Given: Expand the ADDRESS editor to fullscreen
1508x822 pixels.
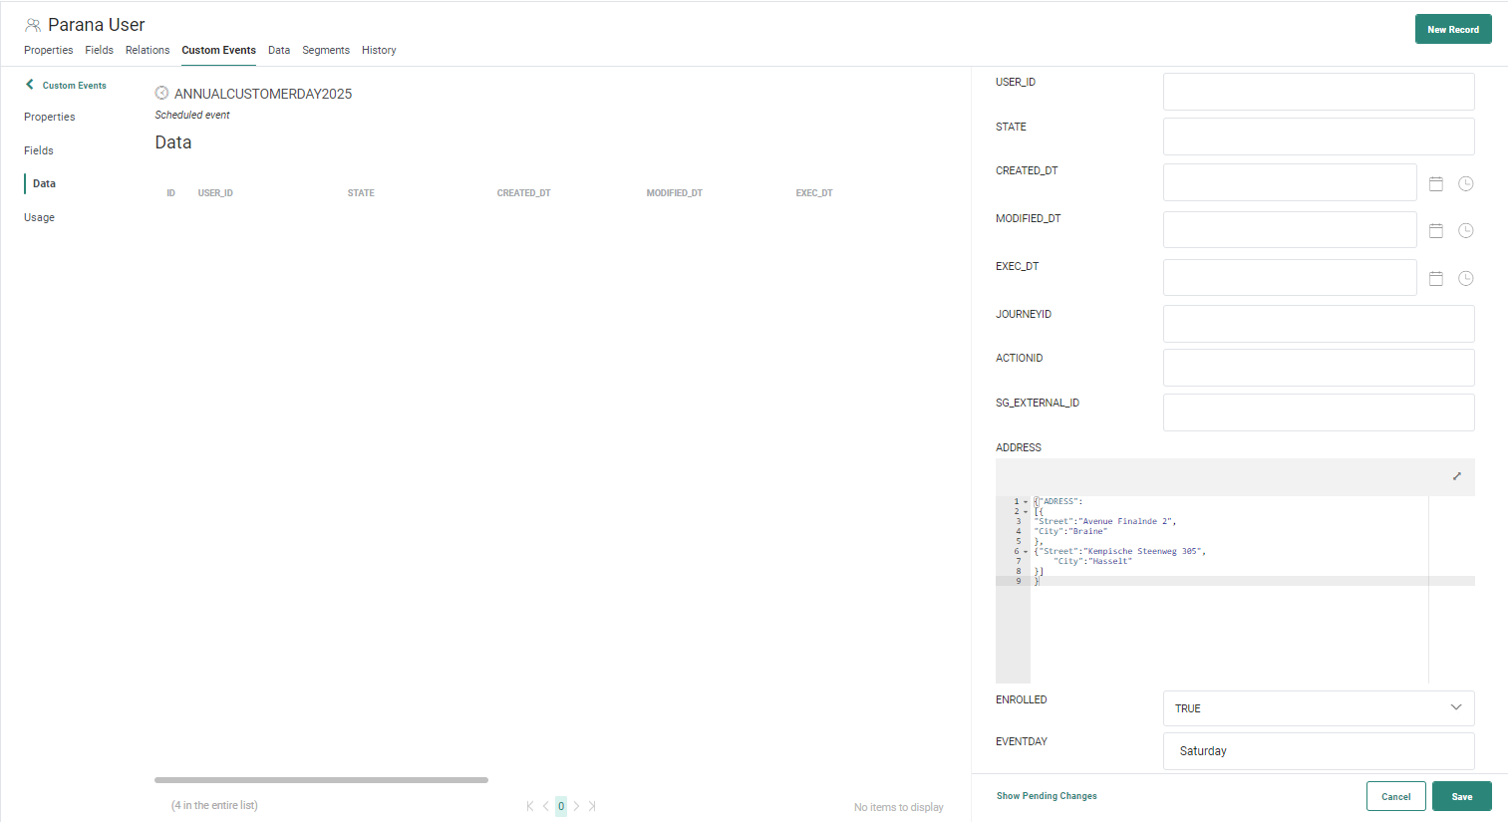Looking at the screenshot, I should coord(1456,476).
